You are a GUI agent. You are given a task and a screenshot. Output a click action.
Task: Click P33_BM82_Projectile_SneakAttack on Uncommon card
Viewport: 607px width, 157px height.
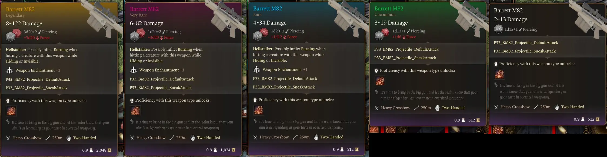[x=405, y=58]
